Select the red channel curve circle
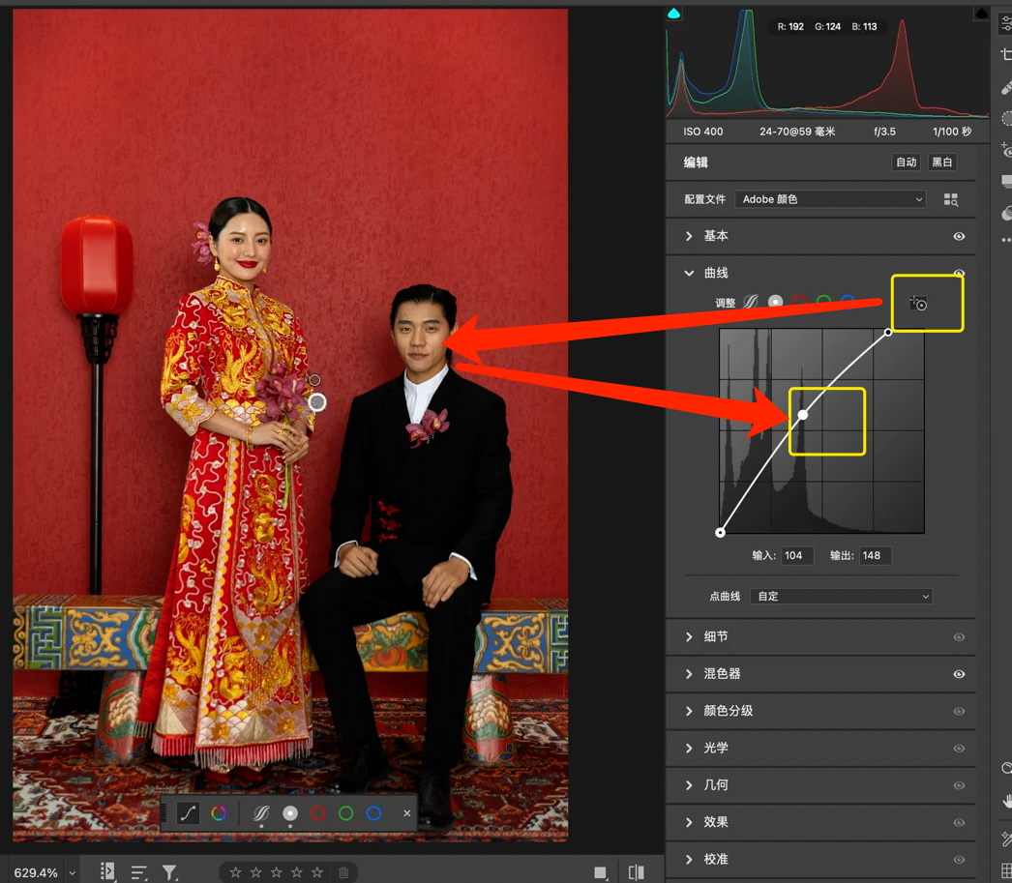Viewport: 1012px width, 883px height. pyautogui.click(x=800, y=300)
